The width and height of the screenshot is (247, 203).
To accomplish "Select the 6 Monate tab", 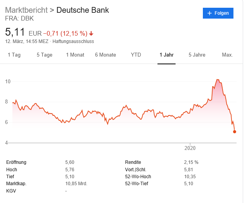I will (x=105, y=55).
